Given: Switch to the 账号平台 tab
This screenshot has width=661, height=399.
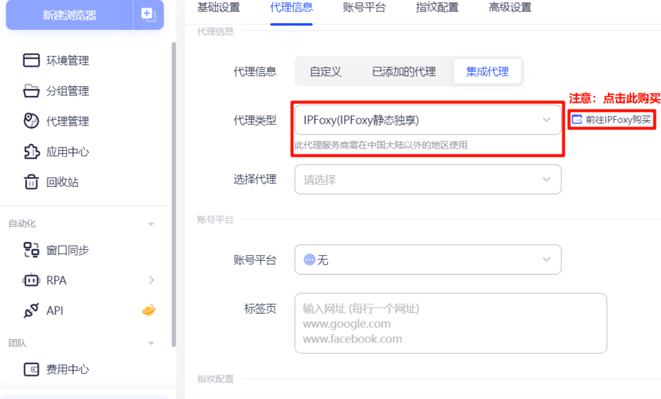Looking at the screenshot, I should coord(364,7).
